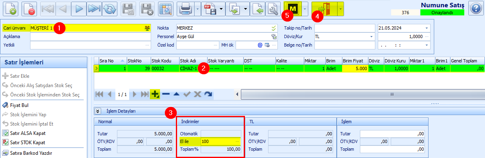Jump to the first record in the top toolbar

tap(48, 9)
